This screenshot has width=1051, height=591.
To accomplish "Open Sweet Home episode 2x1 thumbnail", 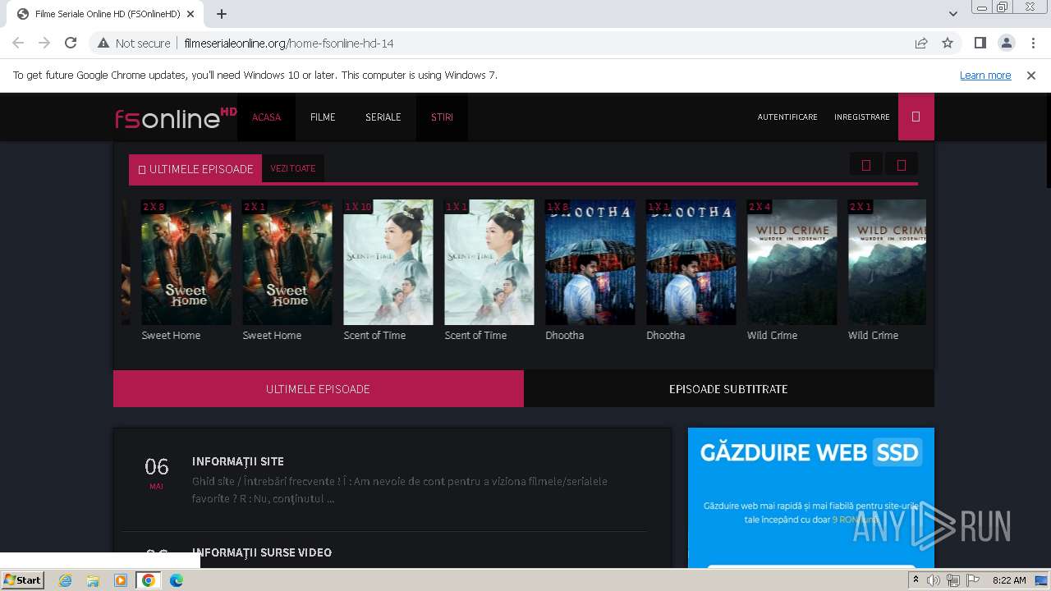I will [287, 262].
